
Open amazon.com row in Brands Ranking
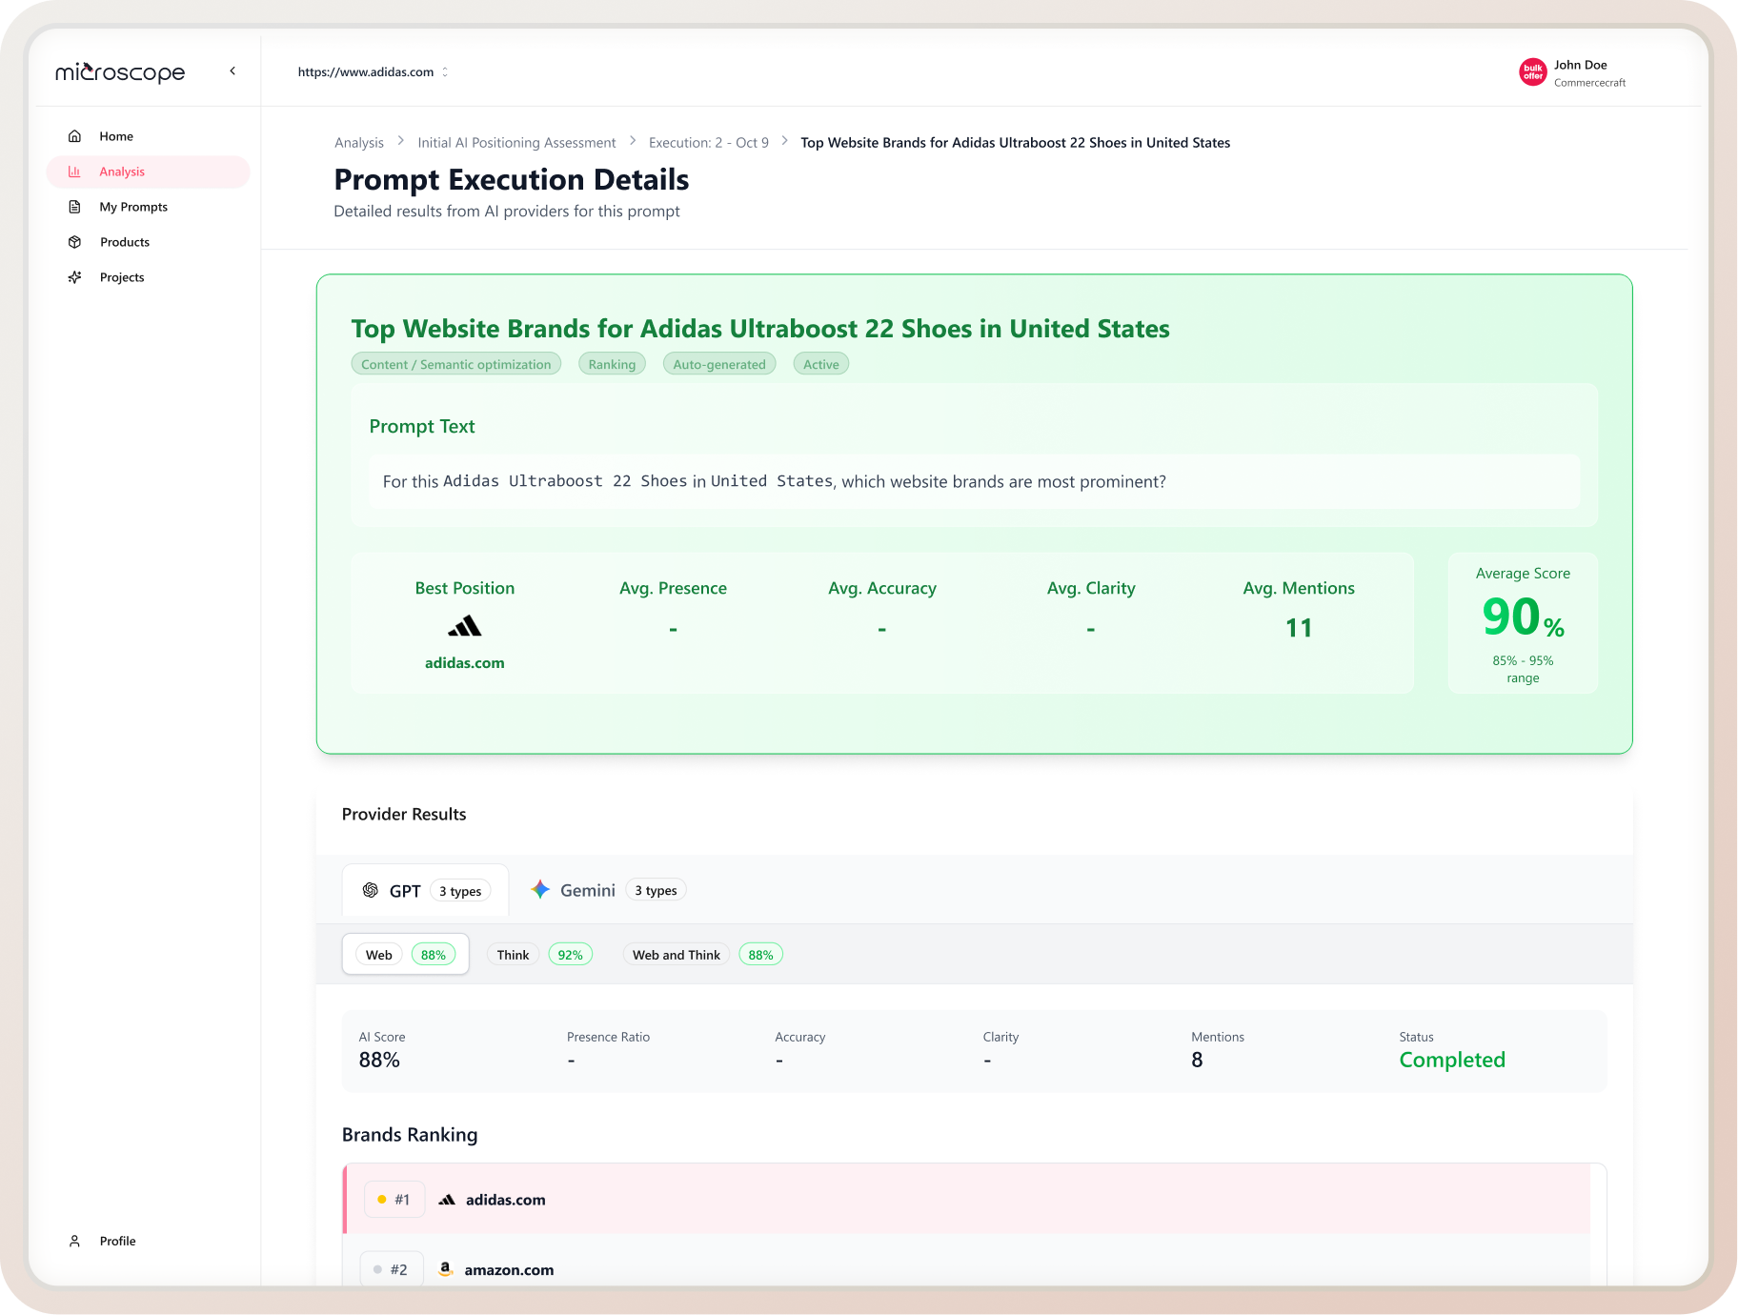[968, 1262]
